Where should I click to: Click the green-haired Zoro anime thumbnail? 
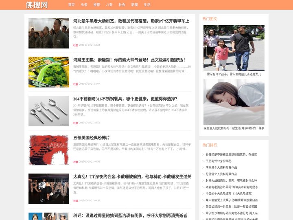pos(49,72)
